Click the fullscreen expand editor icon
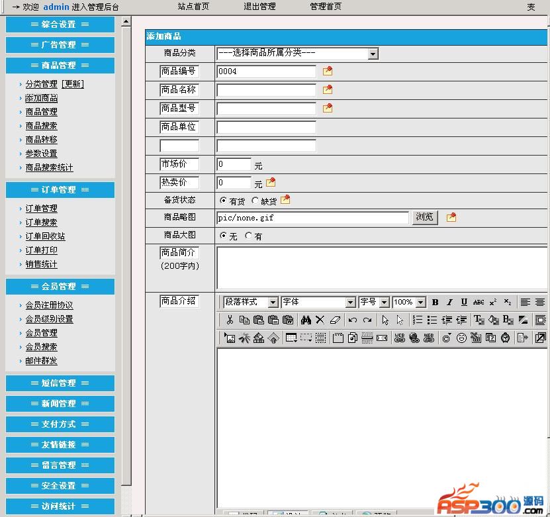 tap(540, 338)
